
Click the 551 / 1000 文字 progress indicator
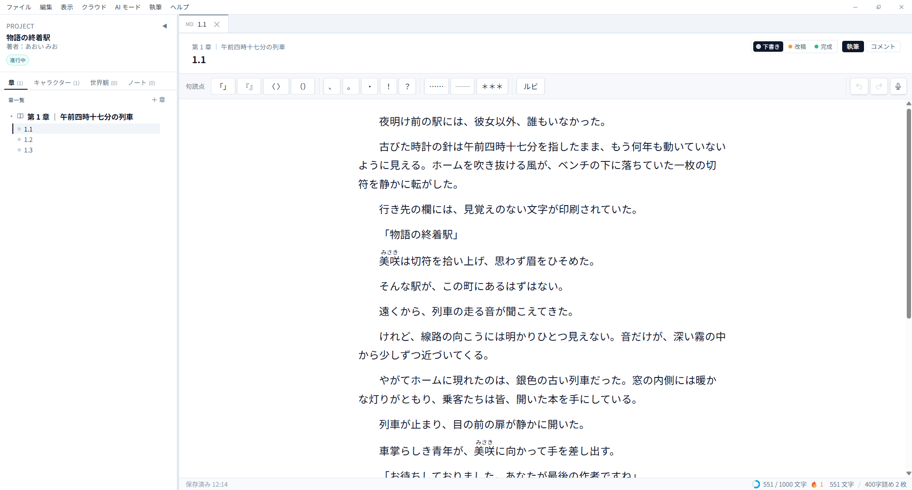[x=780, y=484]
